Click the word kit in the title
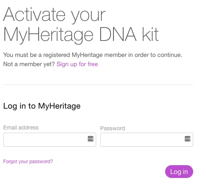Viewport: 206px width, 184px height. click(x=150, y=34)
